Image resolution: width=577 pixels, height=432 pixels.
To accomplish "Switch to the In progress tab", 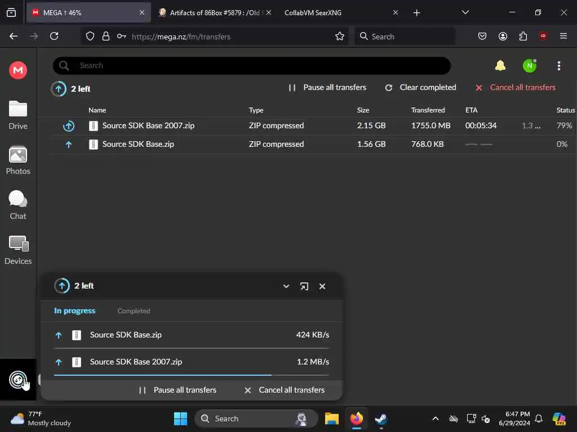I will coord(75,310).
